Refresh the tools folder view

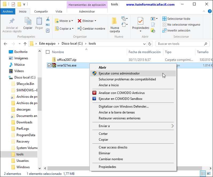tap(149, 44)
